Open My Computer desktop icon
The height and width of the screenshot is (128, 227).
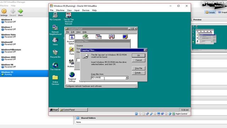(x=55, y=16)
